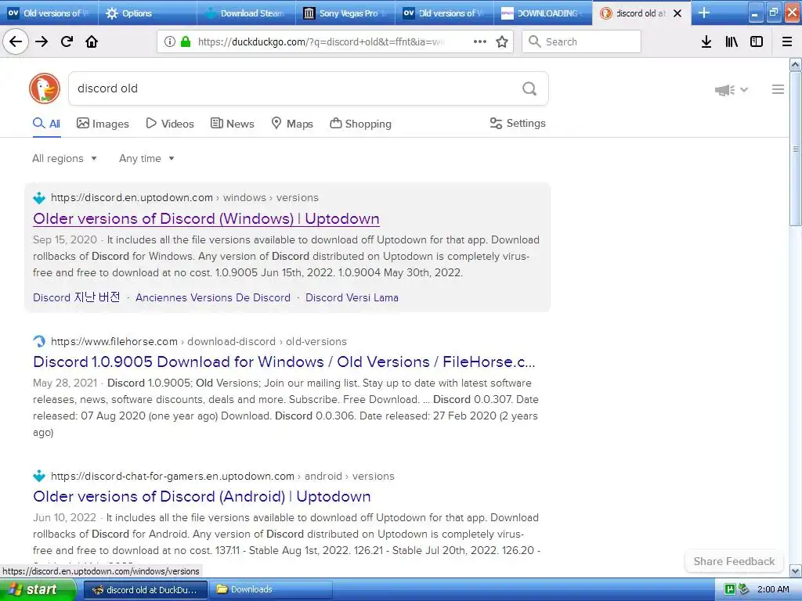Reload the current page
The height and width of the screenshot is (601, 802).
pos(67,41)
